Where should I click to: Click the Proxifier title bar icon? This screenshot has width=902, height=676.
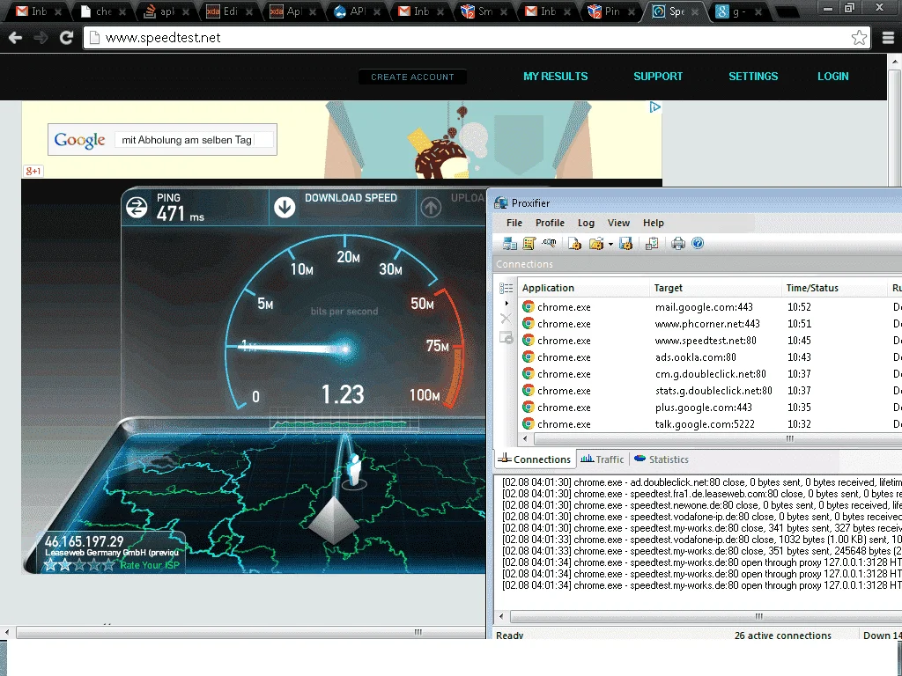[501, 203]
